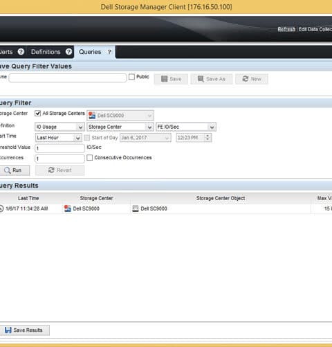Image resolution: width=332 pixels, height=347 pixels.
Task: Open help icon next to Queries tab
Action: click(x=109, y=52)
